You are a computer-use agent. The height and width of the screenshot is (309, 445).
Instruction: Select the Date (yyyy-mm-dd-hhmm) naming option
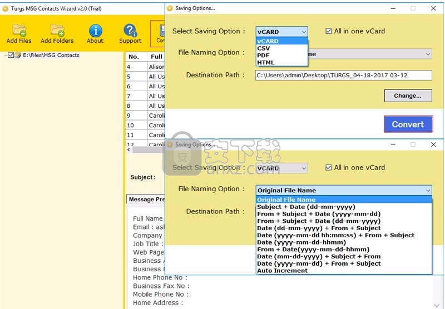pos(344,242)
